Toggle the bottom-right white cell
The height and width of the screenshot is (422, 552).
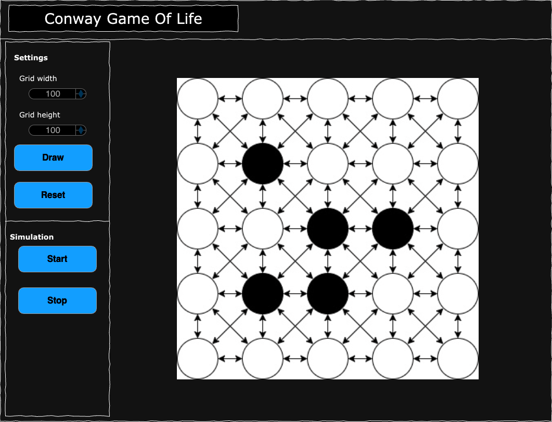458,359
